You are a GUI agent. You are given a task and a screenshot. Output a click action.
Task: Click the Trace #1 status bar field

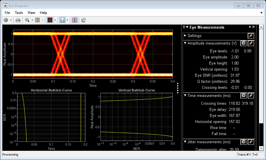coord(244,155)
